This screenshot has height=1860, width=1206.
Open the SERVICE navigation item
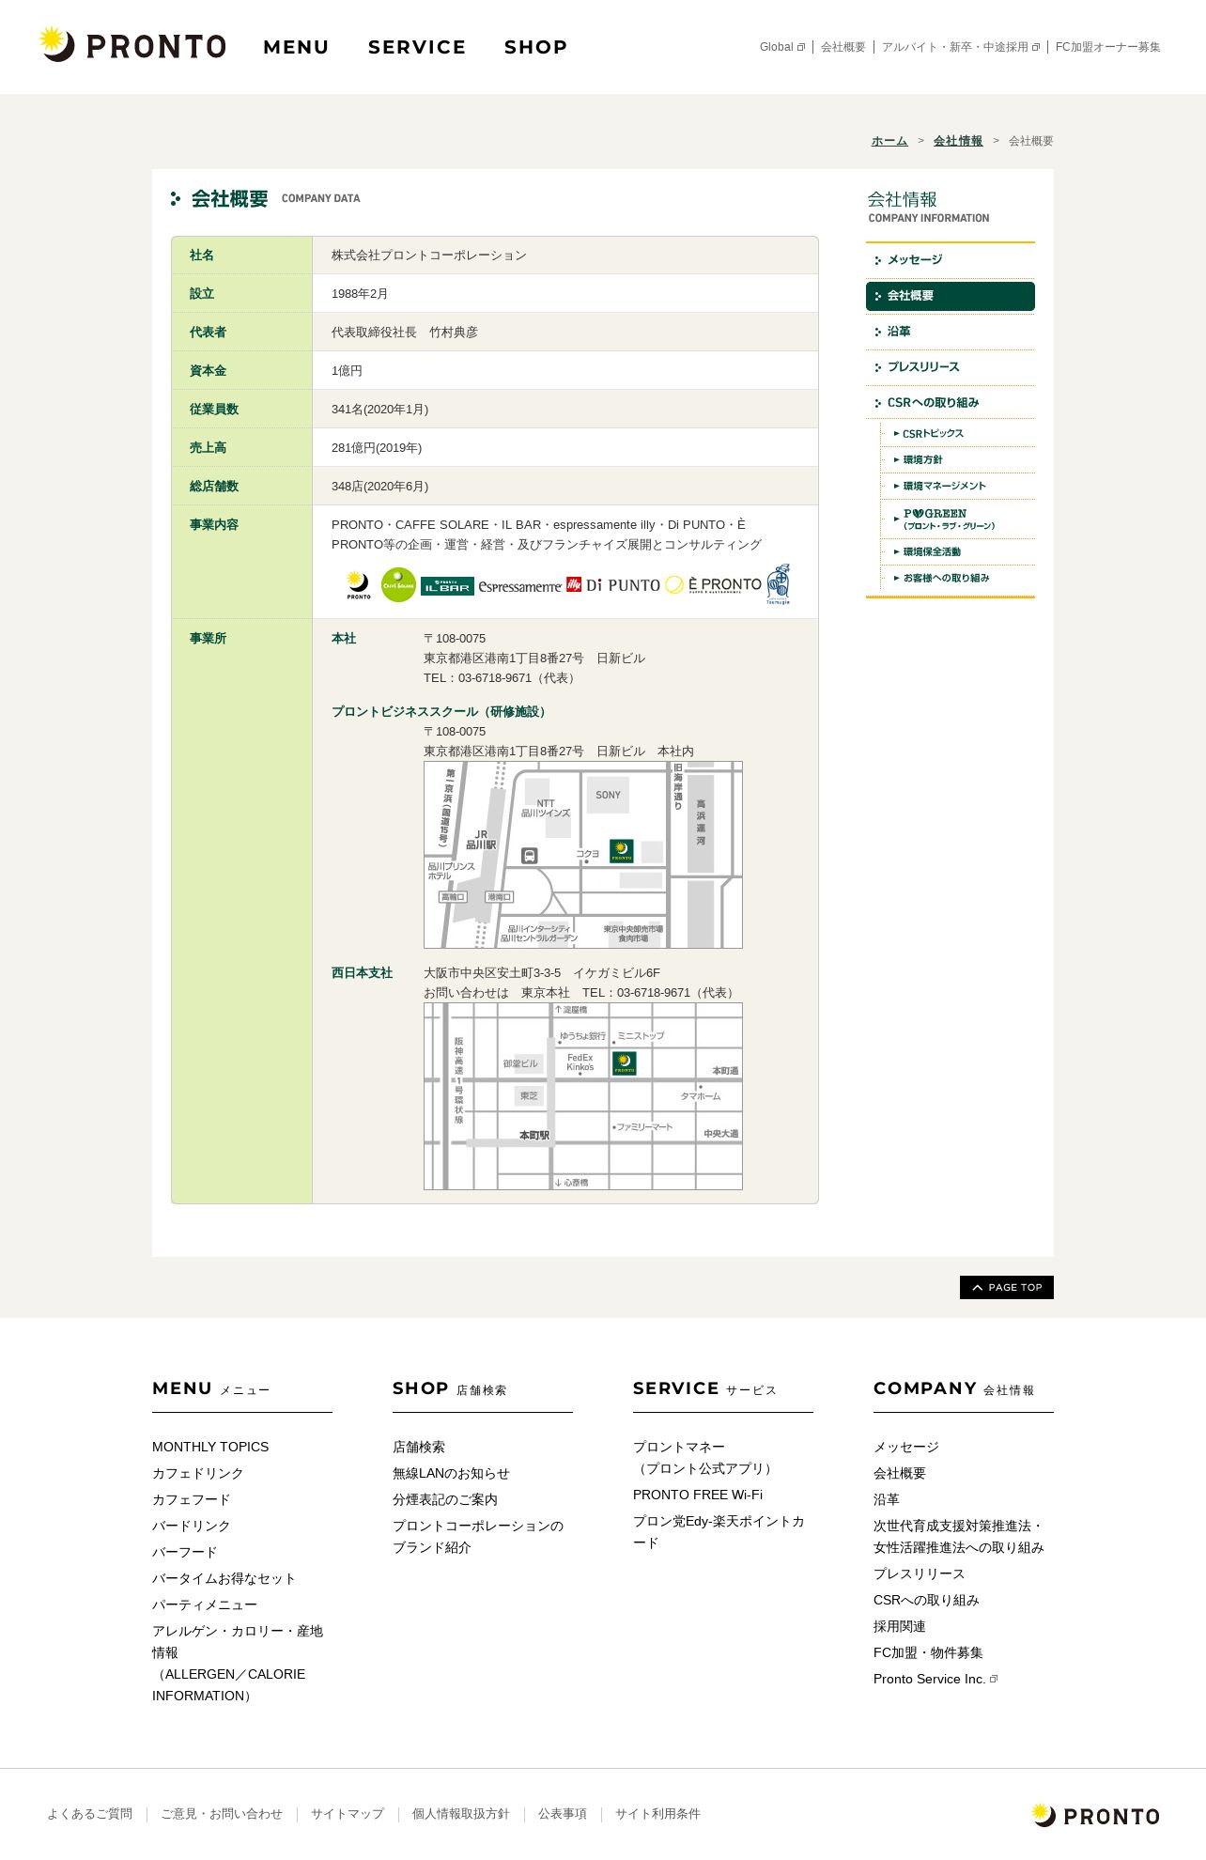[417, 47]
